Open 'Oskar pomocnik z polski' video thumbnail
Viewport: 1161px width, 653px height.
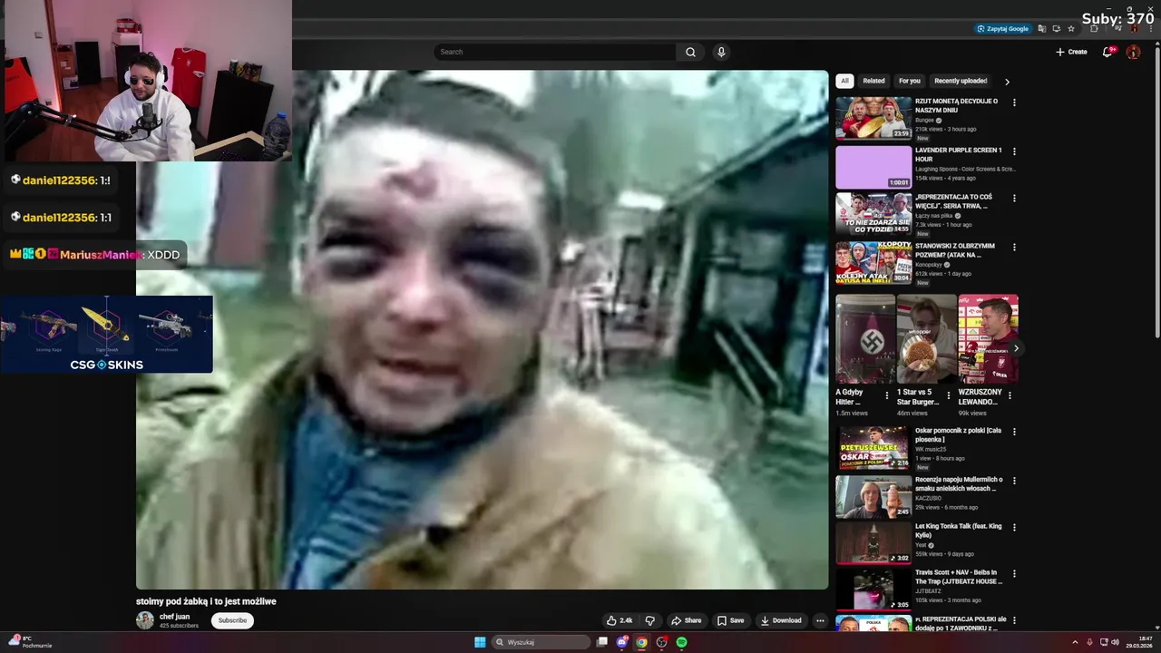click(873, 447)
